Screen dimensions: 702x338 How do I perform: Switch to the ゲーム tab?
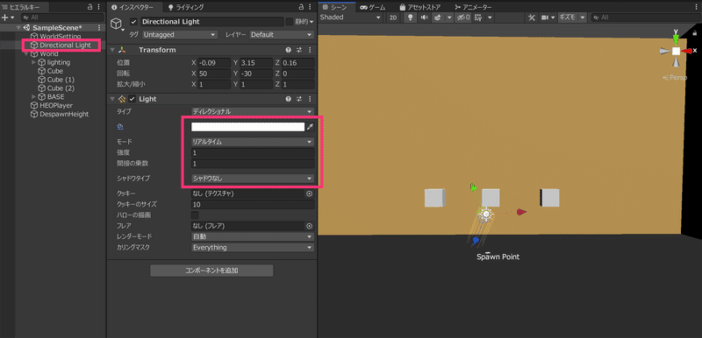375,7
